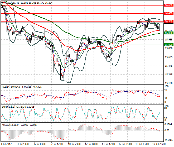174x147 pixels.
Task: Click the 17 Jul 04:00 time axis label
Action: pyautogui.click(x=125, y=144)
